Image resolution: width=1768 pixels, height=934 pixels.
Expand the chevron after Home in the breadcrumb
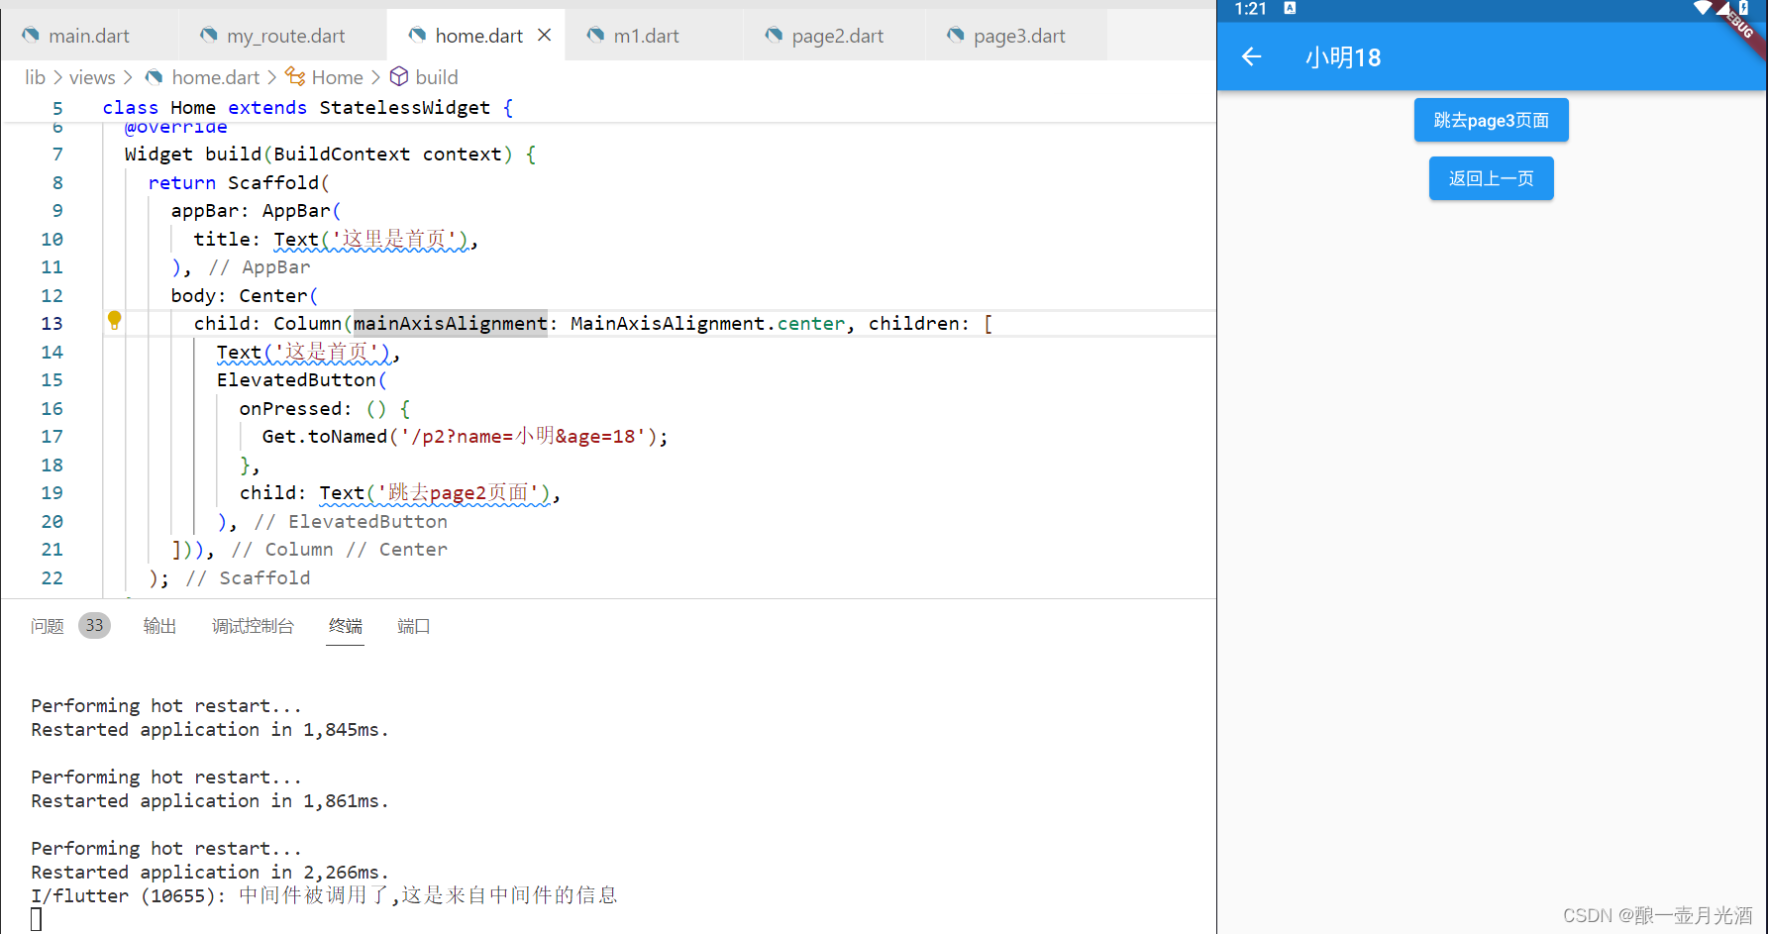pyautogui.click(x=375, y=76)
